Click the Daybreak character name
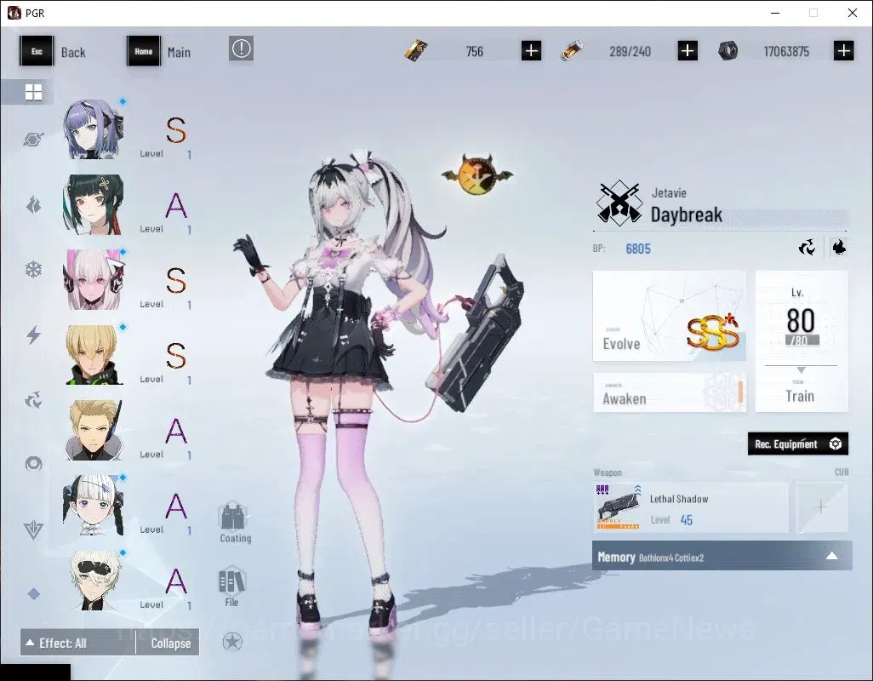The width and height of the screenshot is (873, 681). tap(687, 215)
